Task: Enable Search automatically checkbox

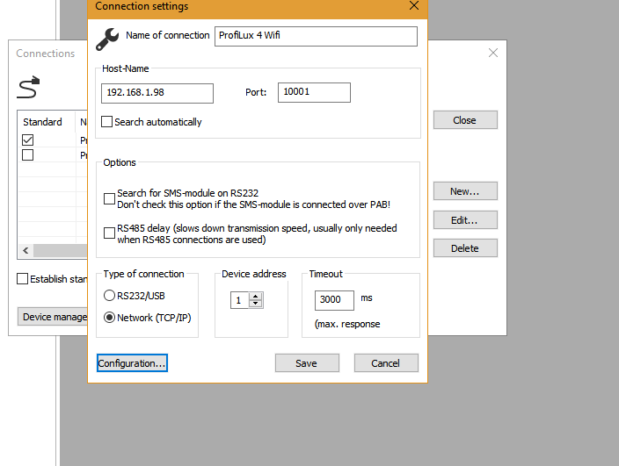Action: pyautogui.click(x=106, y=121)
